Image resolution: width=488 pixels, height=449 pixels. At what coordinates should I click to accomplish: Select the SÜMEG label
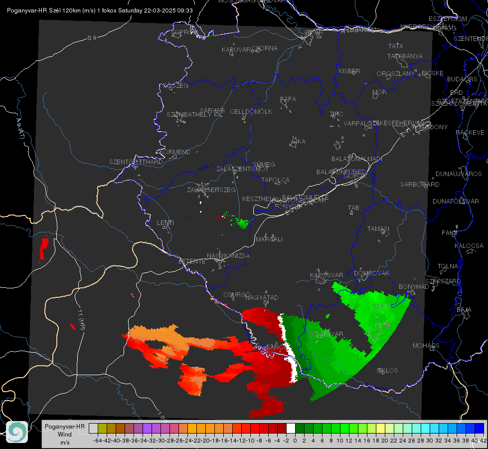(264, 164)
